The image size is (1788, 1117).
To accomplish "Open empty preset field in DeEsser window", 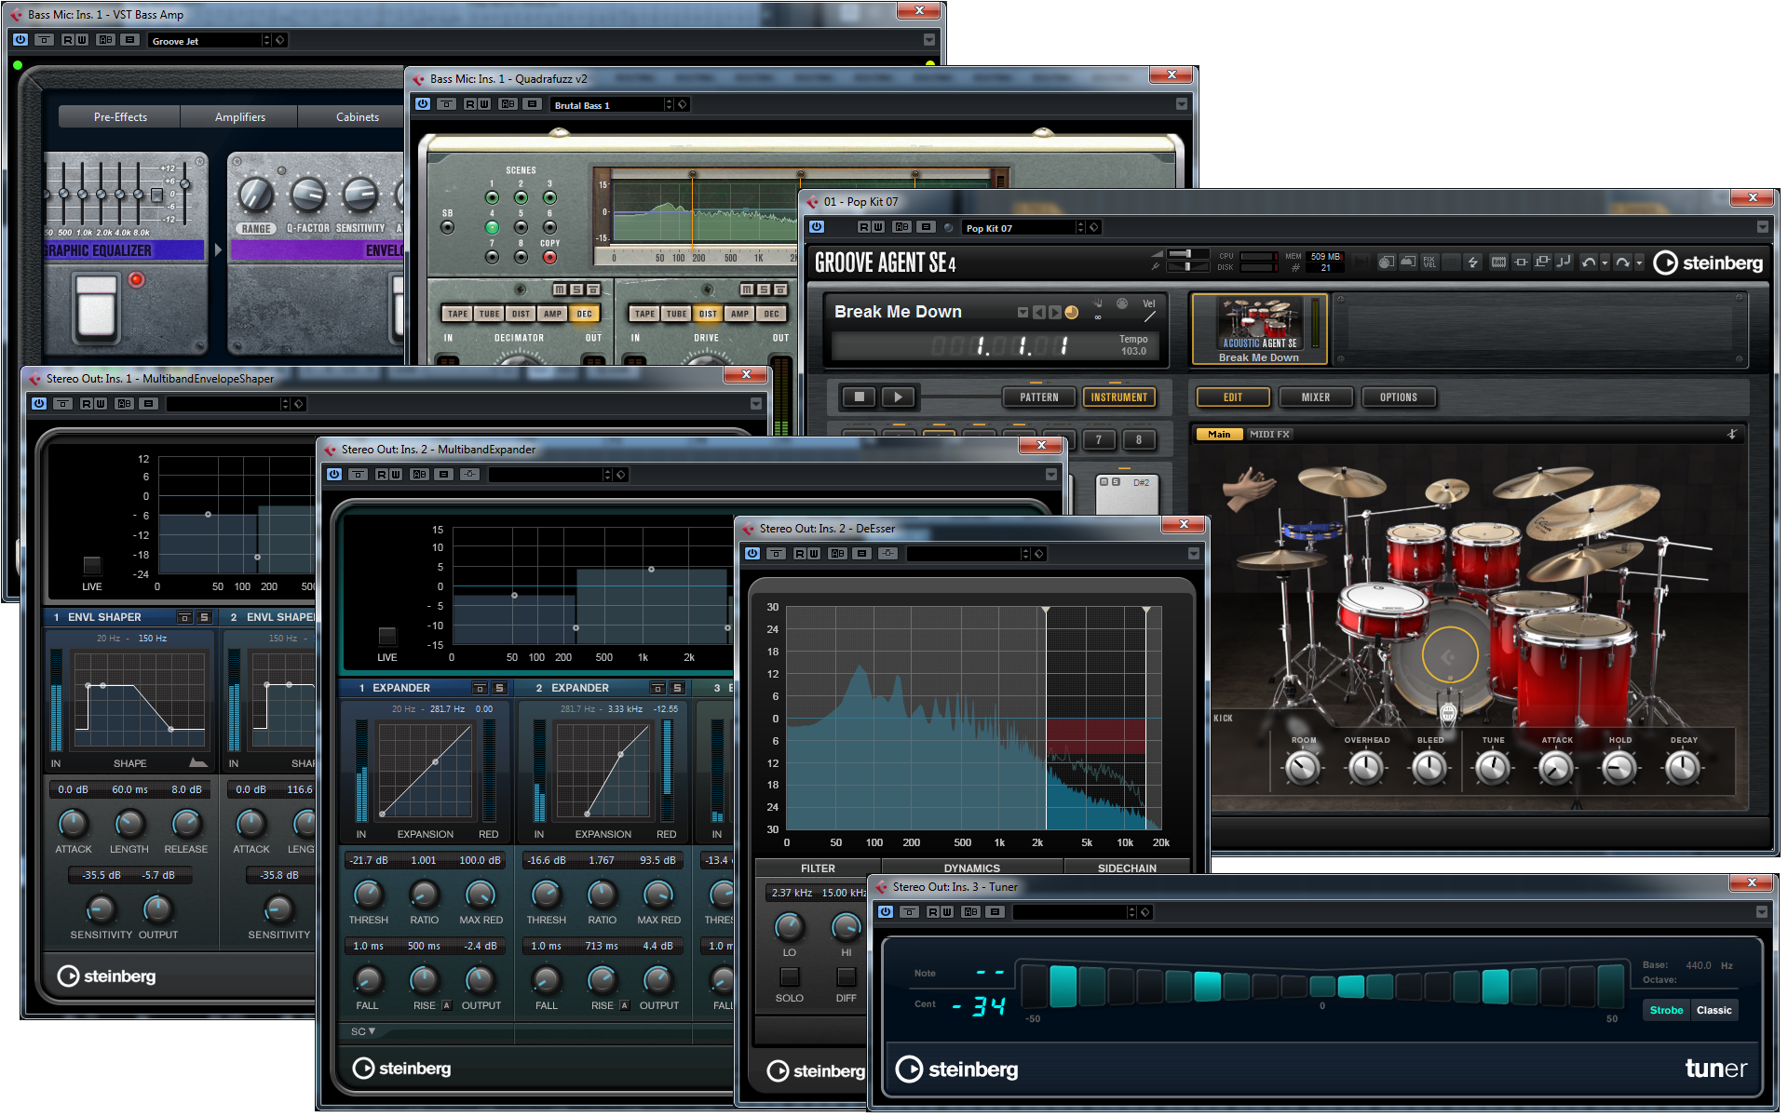I will pos(963,554).
